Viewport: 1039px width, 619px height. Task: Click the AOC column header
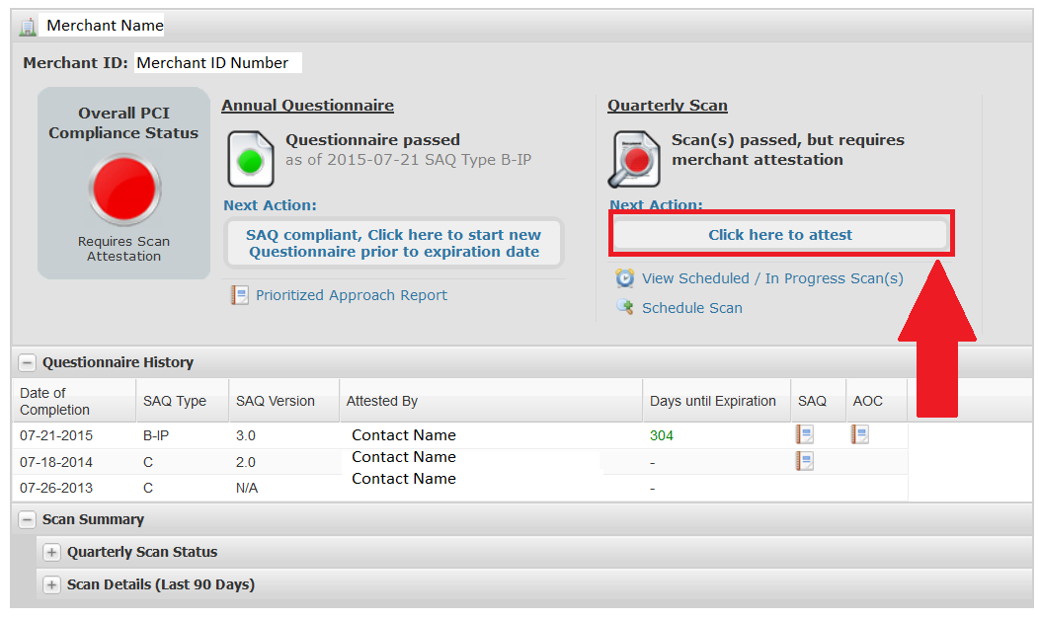coord(876,401)
